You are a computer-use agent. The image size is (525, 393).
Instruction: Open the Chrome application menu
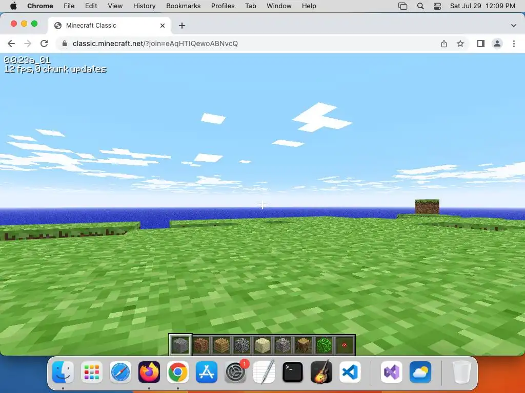coord(40,6)
